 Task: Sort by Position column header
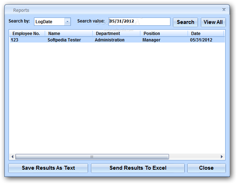[164, 33]
